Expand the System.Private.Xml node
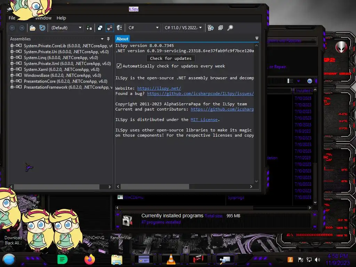356x267 pixels. tap(12, 63)
